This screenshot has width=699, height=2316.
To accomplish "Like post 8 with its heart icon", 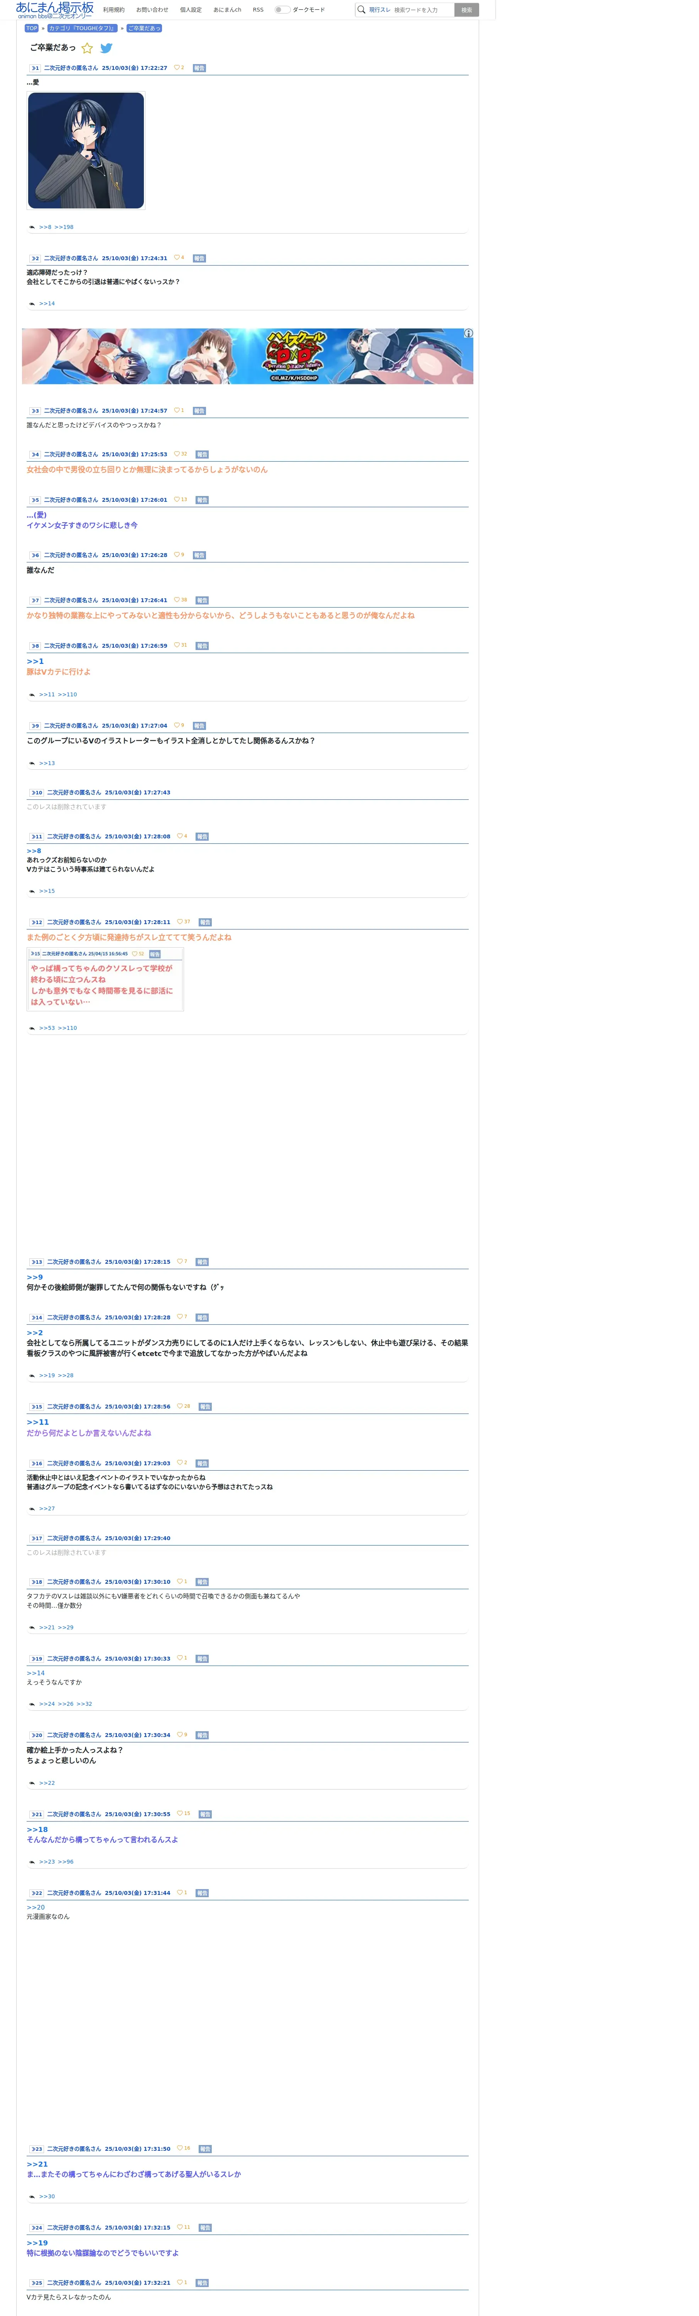I will point(177,645).
